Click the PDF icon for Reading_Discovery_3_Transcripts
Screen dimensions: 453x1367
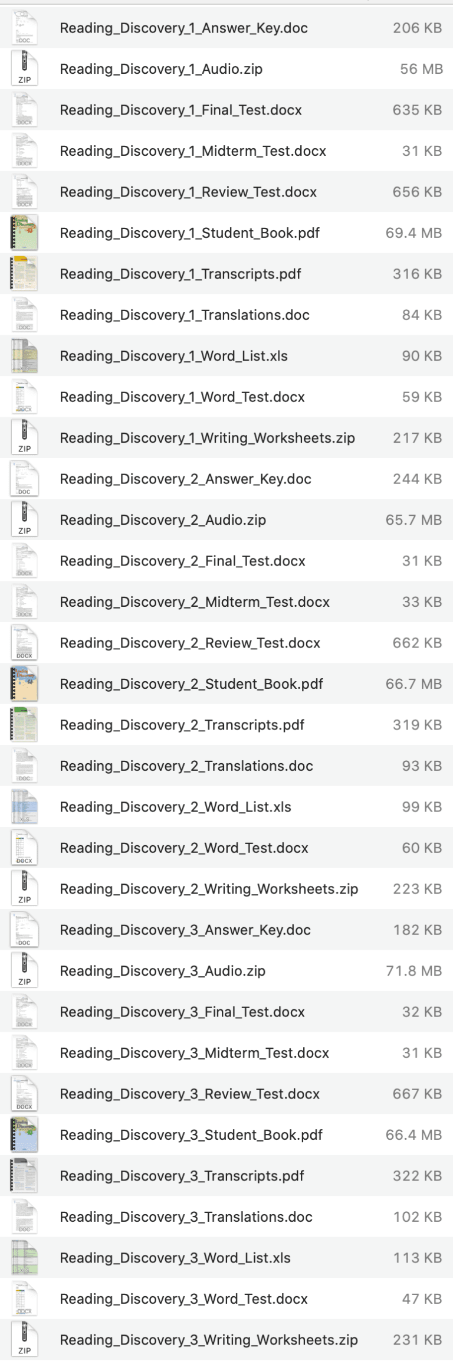pos(24,1176)
